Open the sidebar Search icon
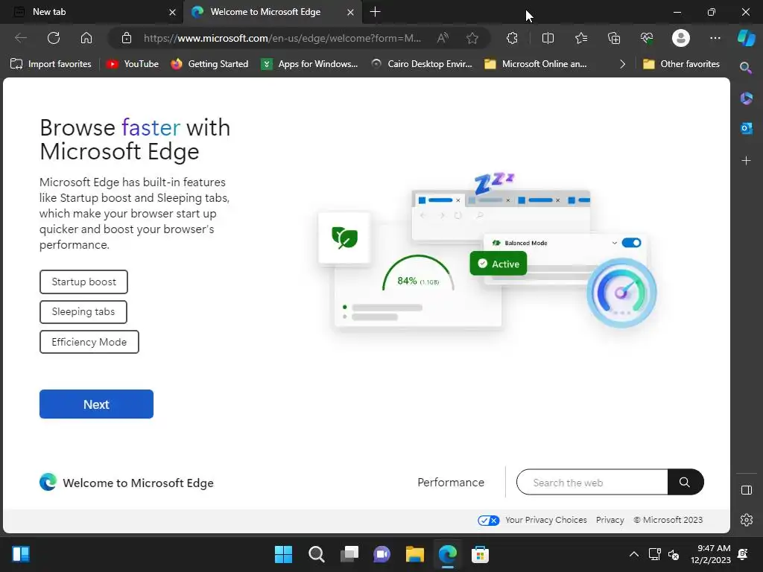 tap(746, 68)
